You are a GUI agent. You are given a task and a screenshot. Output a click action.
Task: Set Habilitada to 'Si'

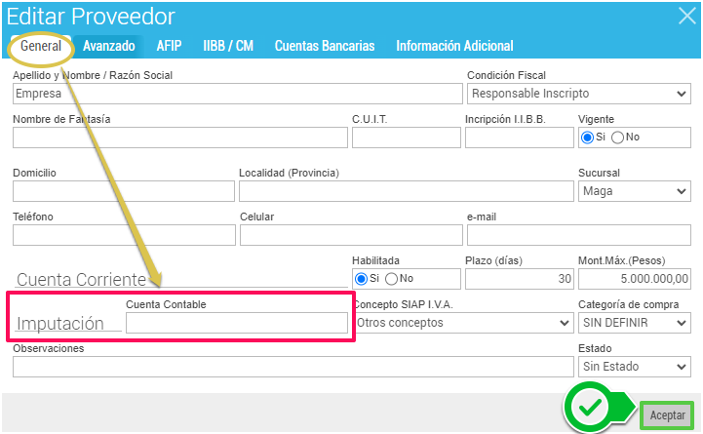point(362,279)
